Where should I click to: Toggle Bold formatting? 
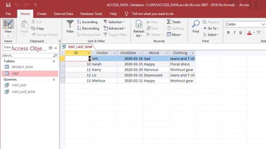(x=228, y=32)
